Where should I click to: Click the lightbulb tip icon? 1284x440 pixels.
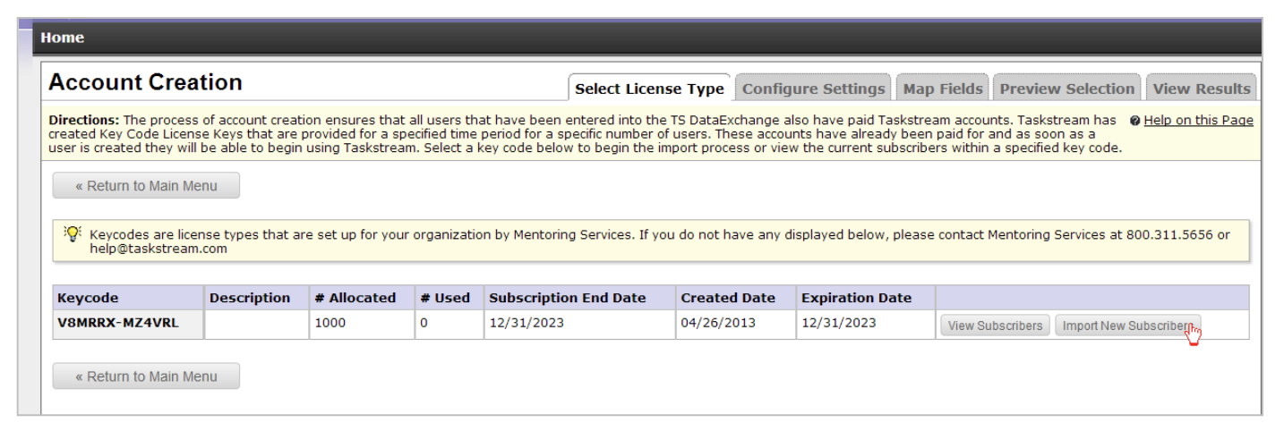click(x=73, y=233)
